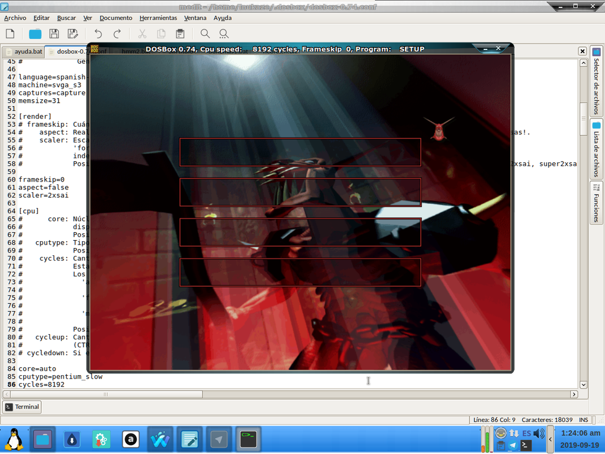Redo the edit with the toolbar arrow
The image size is (605, 454).
(x=117, y=34)
